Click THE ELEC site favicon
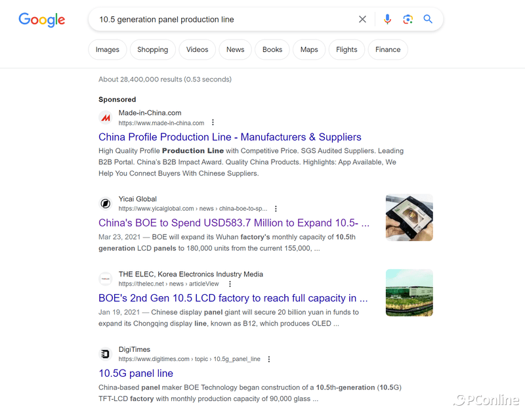Viewport: 525px width, 411px height. click(x=106, y=278)
